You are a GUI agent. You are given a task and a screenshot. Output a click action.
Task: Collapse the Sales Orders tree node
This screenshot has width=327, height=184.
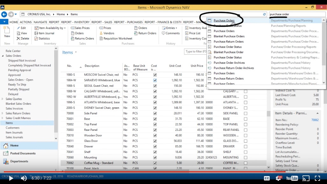3,56
